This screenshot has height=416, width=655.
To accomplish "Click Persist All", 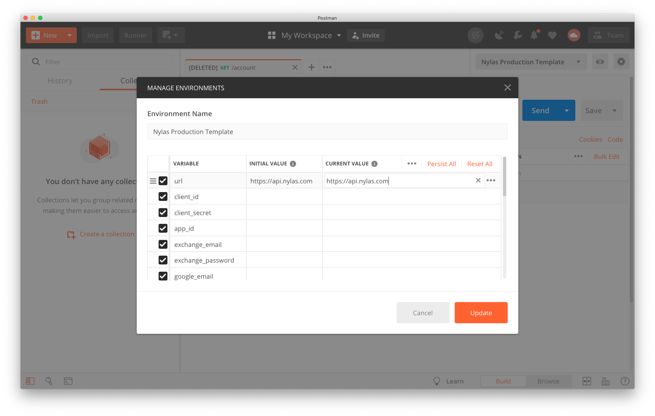I will (x=442, y=164).
